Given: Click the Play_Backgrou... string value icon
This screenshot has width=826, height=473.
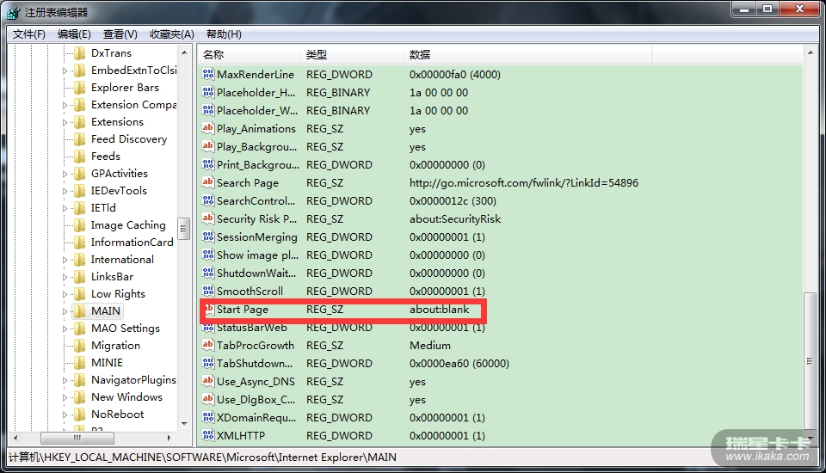Looking at the screenshot, I should (x=208, y=146).
